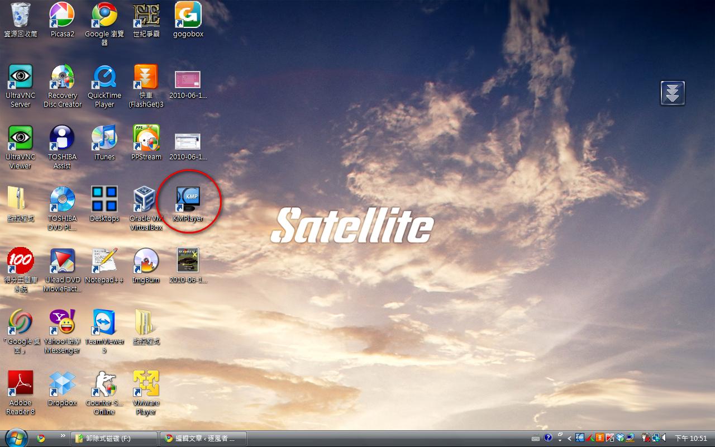Click the Dropbox tray icon
Screen dimensions: 715x447
tap(620, 439)
